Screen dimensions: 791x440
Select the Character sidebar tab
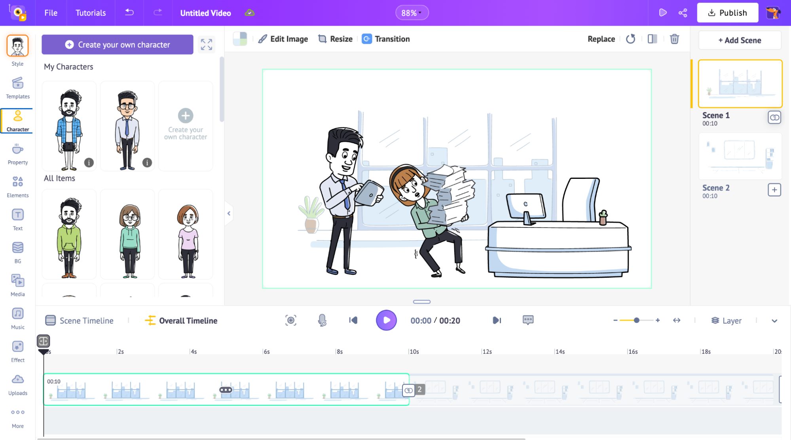tap(17, 121)
